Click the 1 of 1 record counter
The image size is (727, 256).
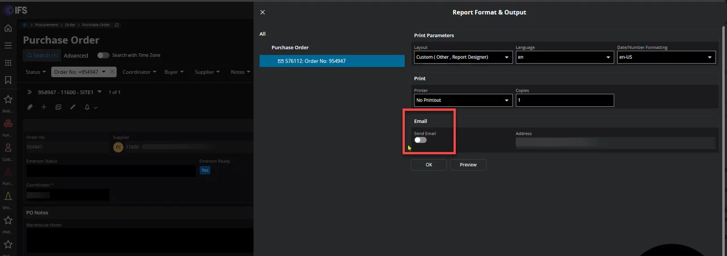pyautogui.click(x=114, y=92)
